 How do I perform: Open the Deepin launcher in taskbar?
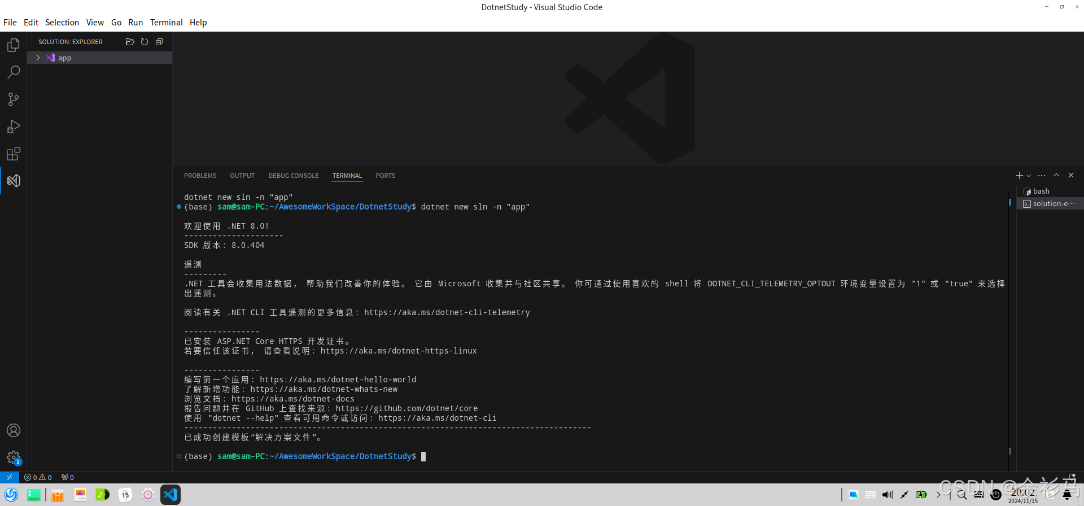[11, 495]
